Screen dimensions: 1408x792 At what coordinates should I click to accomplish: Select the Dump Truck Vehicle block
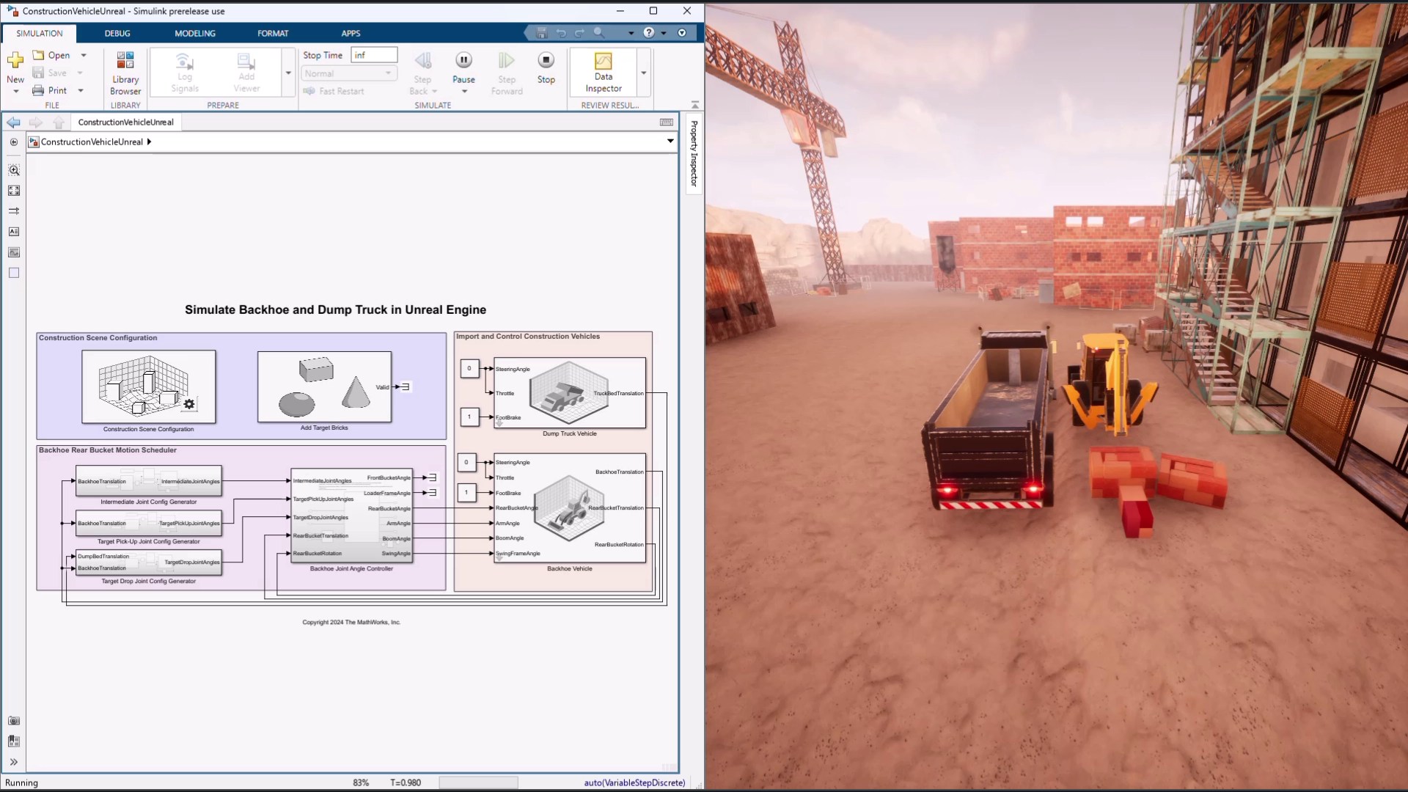(x=570, y=393)
